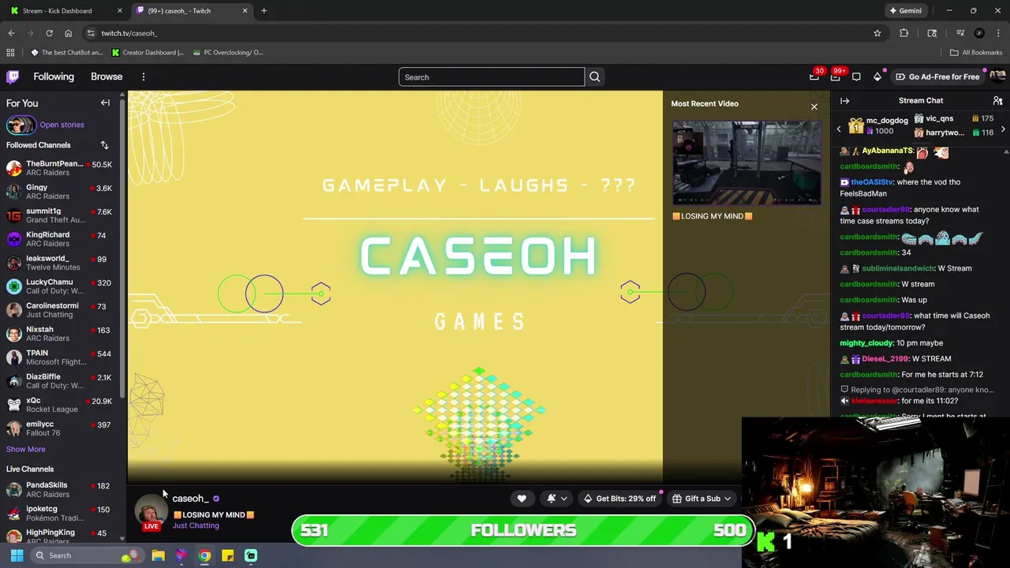Image resolution: width=1010 pixels, height=568 pixels.
Task: Open LuckyChamu channel in sidebar
Action: [60, 286]
